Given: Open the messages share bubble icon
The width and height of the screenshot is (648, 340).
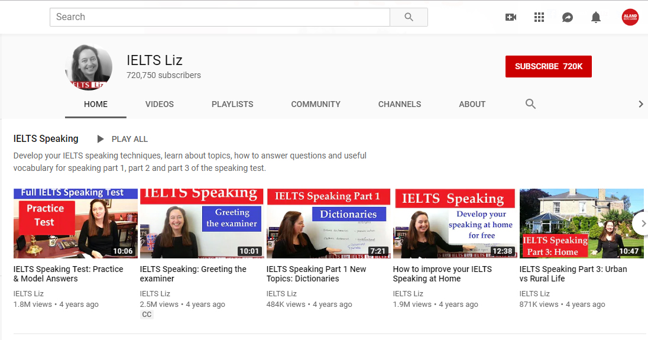Looking at the screenshot, I should tap(568, 17).
